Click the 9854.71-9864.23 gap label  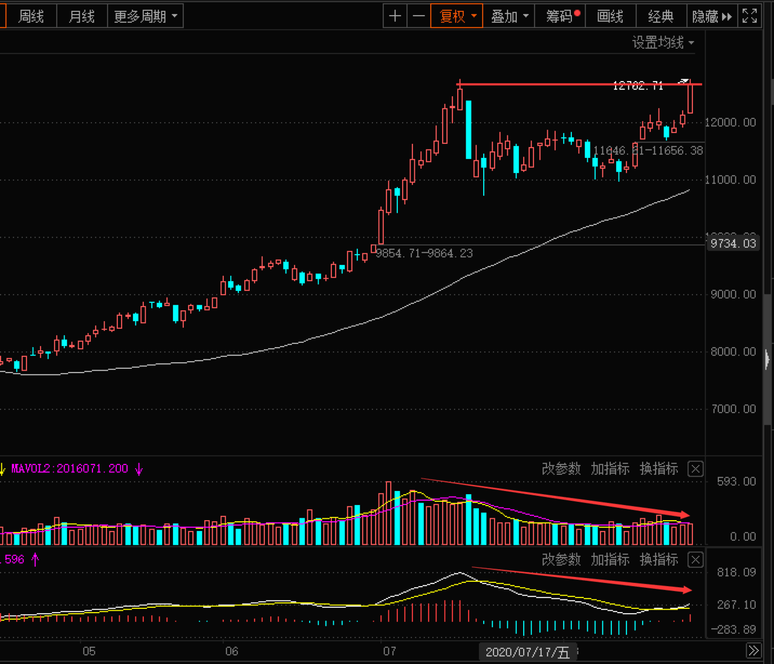[x=424, y=253]
